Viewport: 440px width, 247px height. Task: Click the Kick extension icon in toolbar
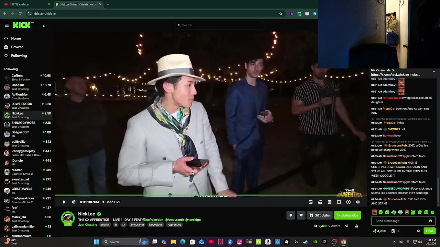coord(291,14)
